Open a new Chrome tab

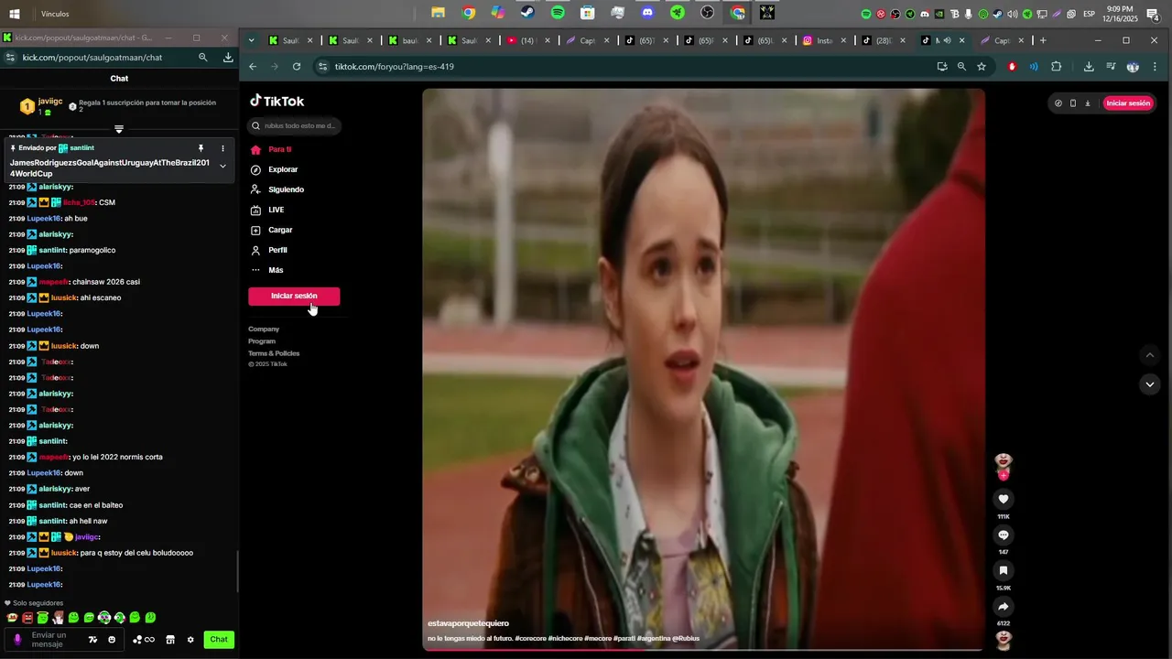click(1043, 40)
